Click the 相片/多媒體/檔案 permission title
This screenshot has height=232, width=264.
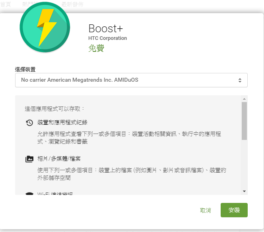(x=59, y=159)
